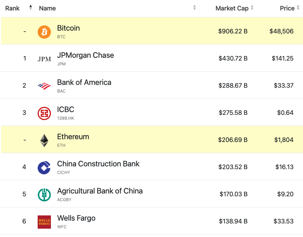This screenshot has width=303, height=237.
Task: Click the Ethereum diamond logo
Action: pos(44,141)
